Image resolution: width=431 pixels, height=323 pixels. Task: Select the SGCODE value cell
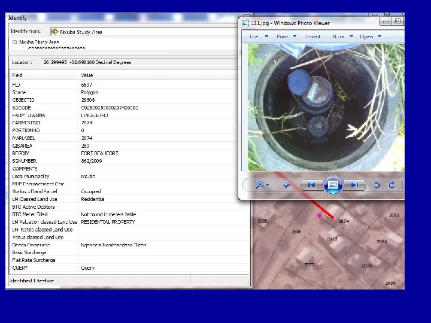[110, 108]
